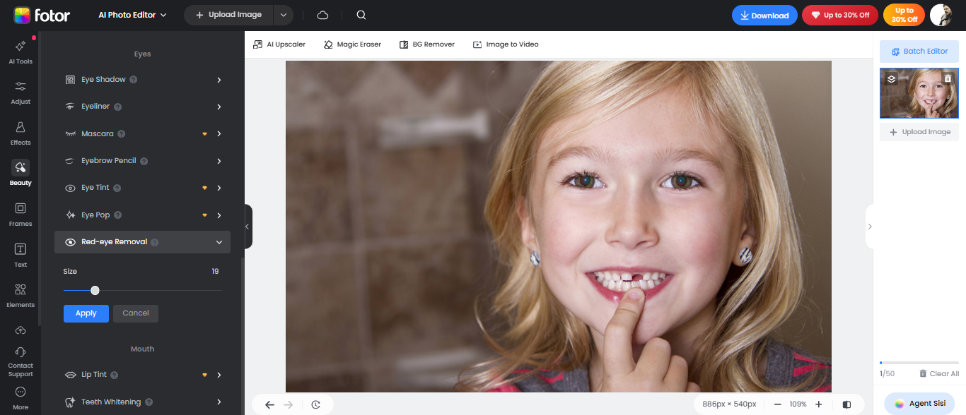Open the AI Upscaler tool
The width and height of the screenshot is (966, 415).
point(279,44)
